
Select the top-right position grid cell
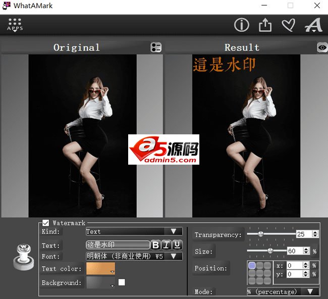[x=267, y=266]
